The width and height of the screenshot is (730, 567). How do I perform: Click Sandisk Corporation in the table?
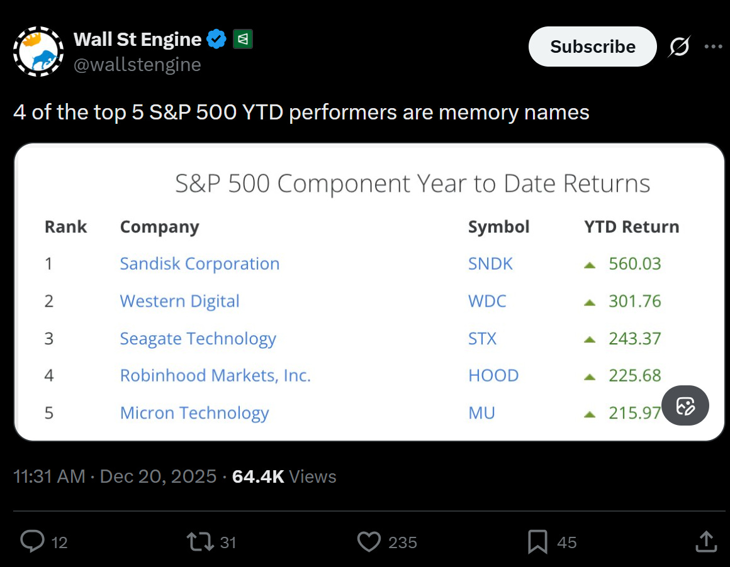pos(199,263)
